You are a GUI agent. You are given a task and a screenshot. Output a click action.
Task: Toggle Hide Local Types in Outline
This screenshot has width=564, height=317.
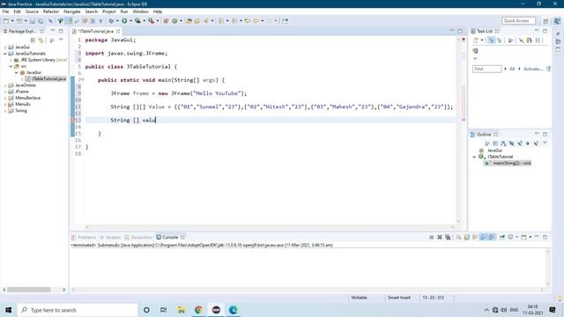click(x=536, y=144)
